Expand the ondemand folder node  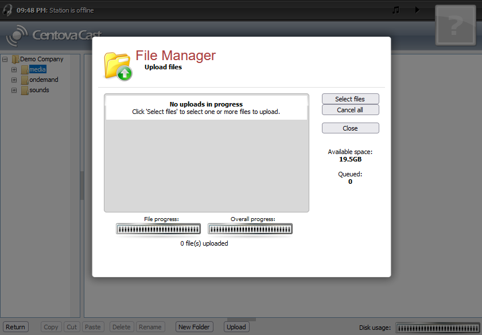tap(14, 80)
